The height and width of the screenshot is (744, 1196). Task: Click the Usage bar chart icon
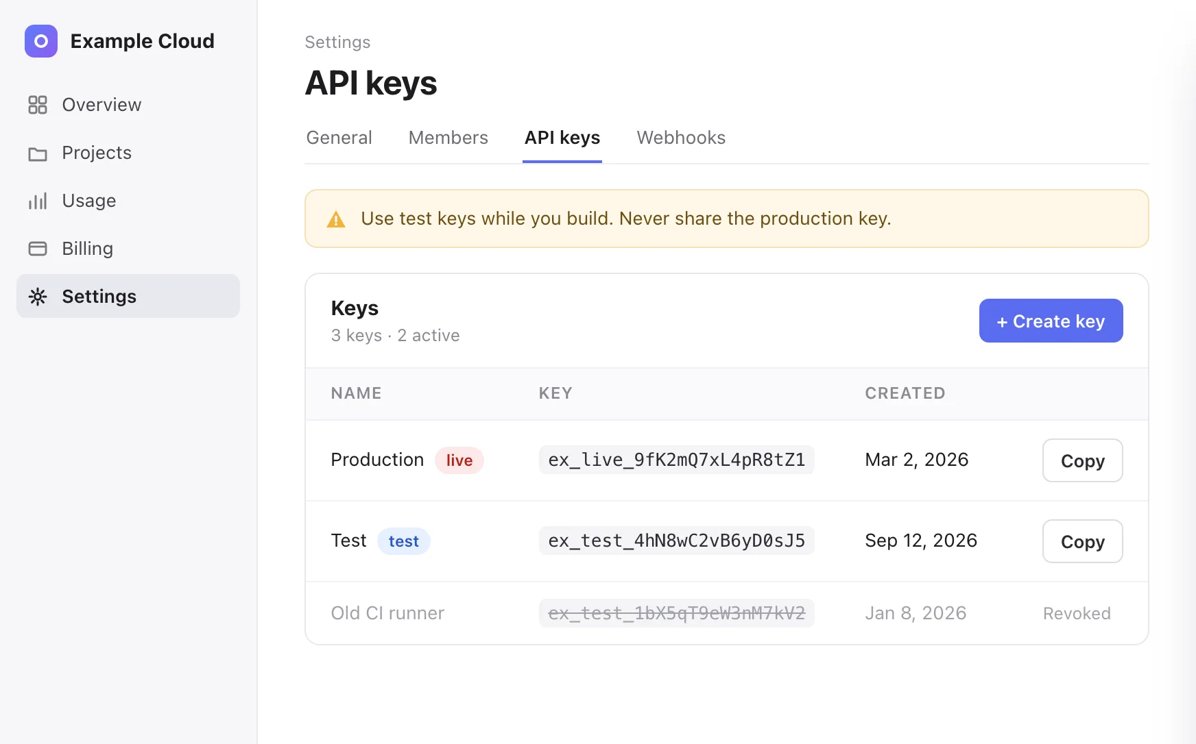38,201
